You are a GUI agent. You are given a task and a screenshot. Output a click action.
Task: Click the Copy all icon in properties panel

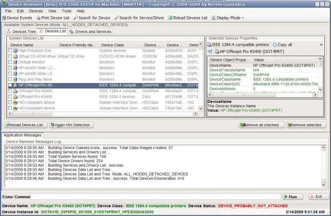(274, 45)
